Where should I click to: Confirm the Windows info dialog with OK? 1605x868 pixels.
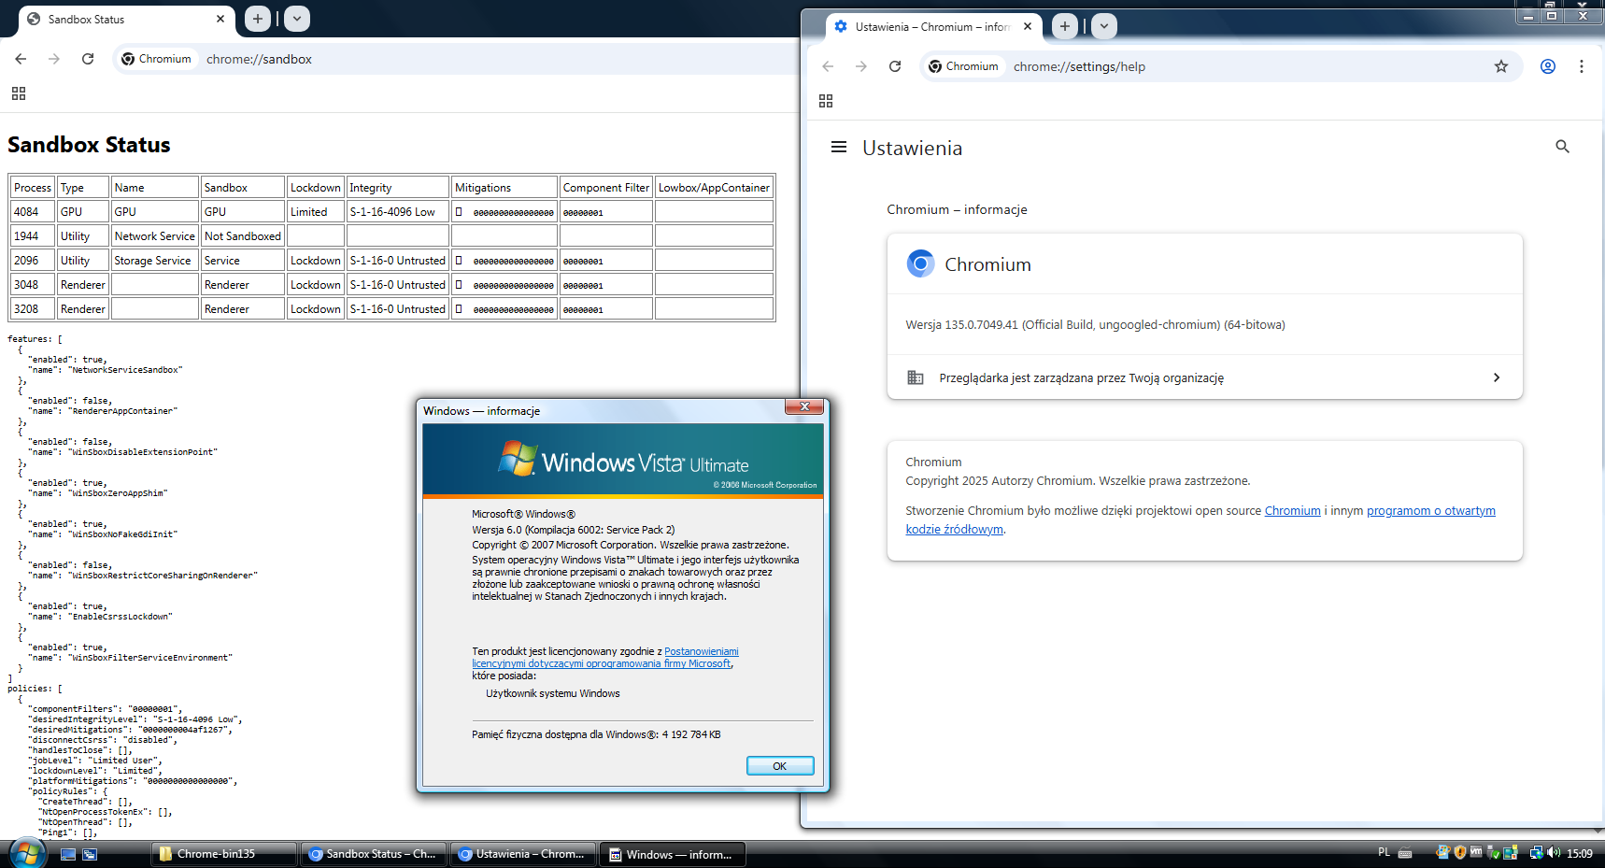(780, 766)
